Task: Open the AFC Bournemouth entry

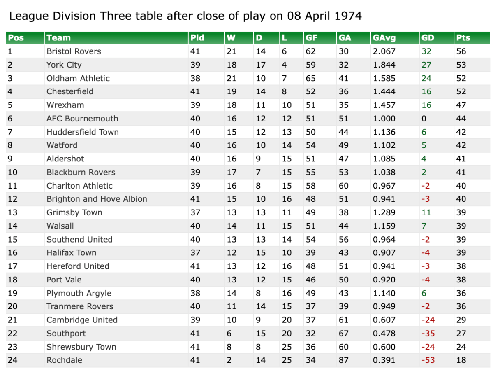Action: 82,119
